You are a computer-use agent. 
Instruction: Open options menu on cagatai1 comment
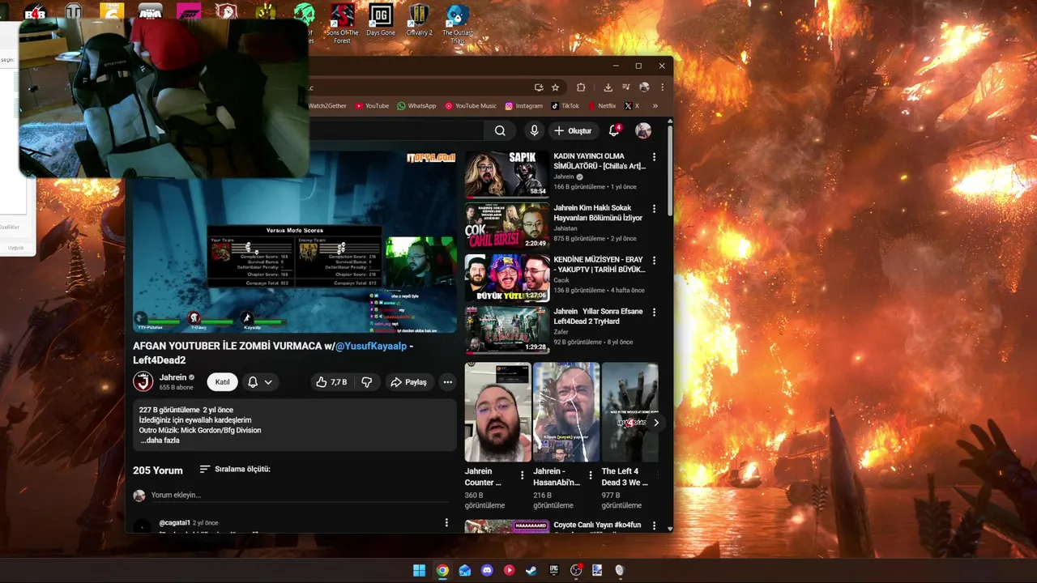(446, 523)
